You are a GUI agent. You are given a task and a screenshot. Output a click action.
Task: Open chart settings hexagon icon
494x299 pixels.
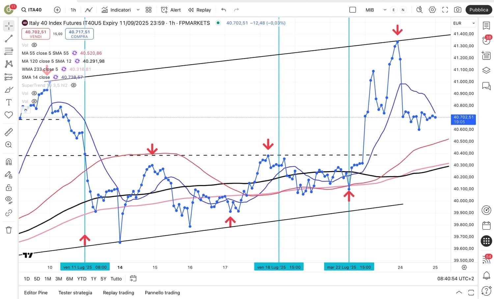tap(432, 10)
